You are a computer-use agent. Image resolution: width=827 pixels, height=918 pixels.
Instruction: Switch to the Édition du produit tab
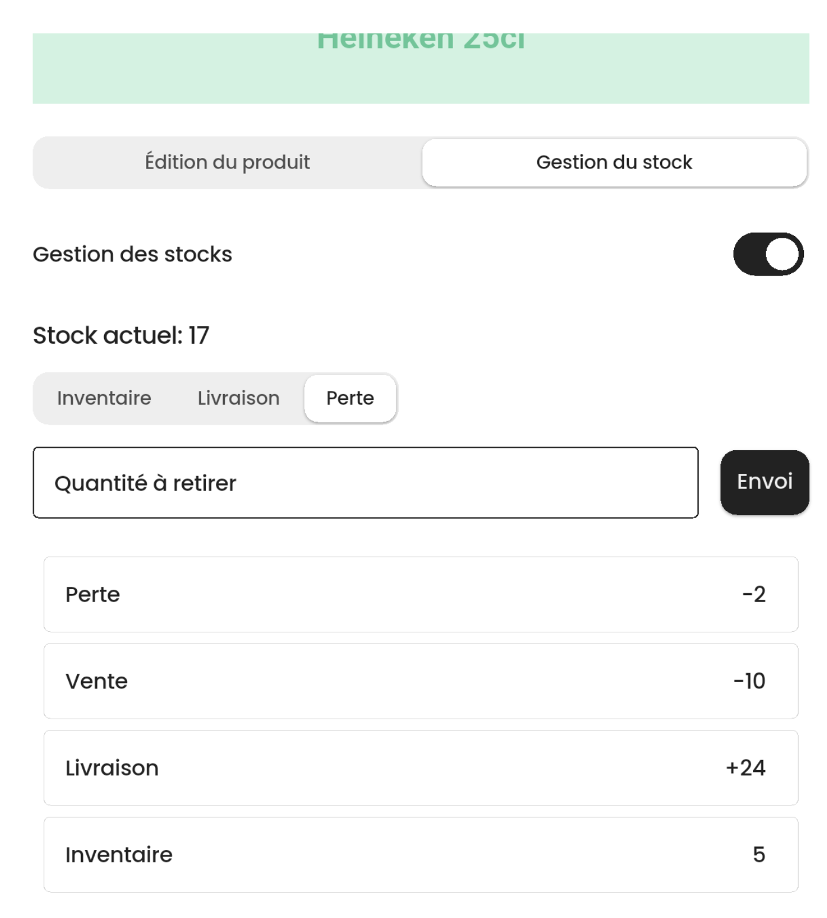pyautogui.click(x=227, y=162)
